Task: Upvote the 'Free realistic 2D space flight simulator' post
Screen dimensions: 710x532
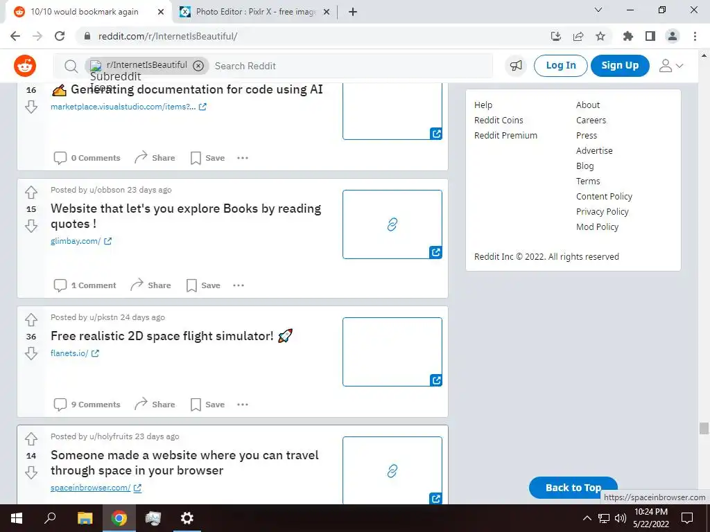Action: [31, 320]
